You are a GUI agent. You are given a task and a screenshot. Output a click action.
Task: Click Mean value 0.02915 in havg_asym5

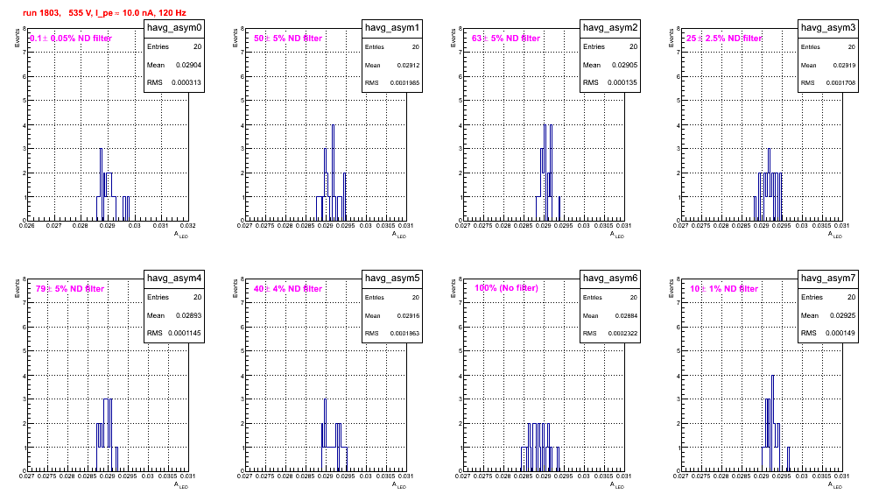point(408,316)
